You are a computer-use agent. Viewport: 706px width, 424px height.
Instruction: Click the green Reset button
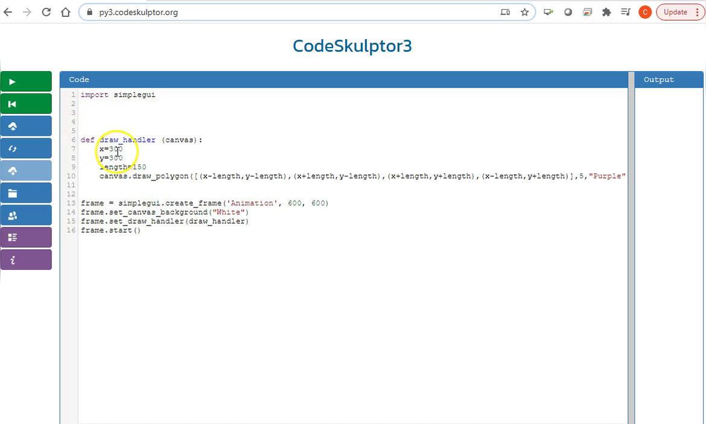pos(26,104)
